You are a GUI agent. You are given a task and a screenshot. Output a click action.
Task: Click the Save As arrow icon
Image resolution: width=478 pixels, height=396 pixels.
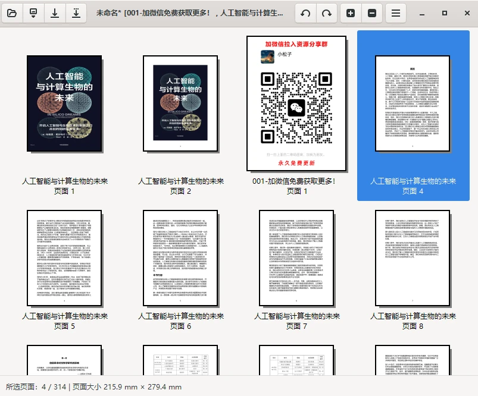point(76,13)
